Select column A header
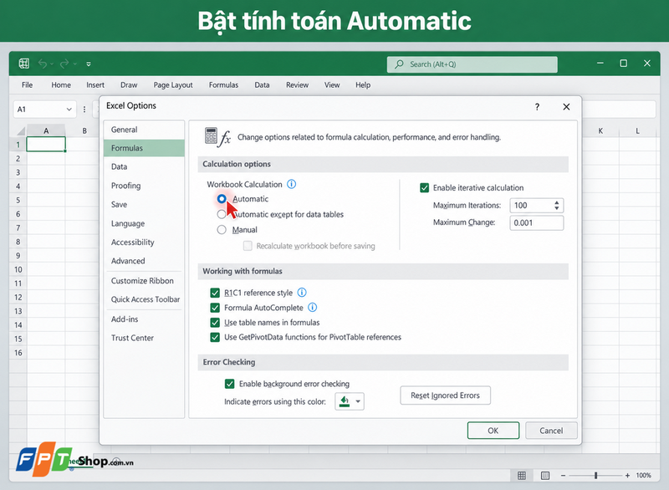This screenshot has height=490, width=669. (46, 130)
